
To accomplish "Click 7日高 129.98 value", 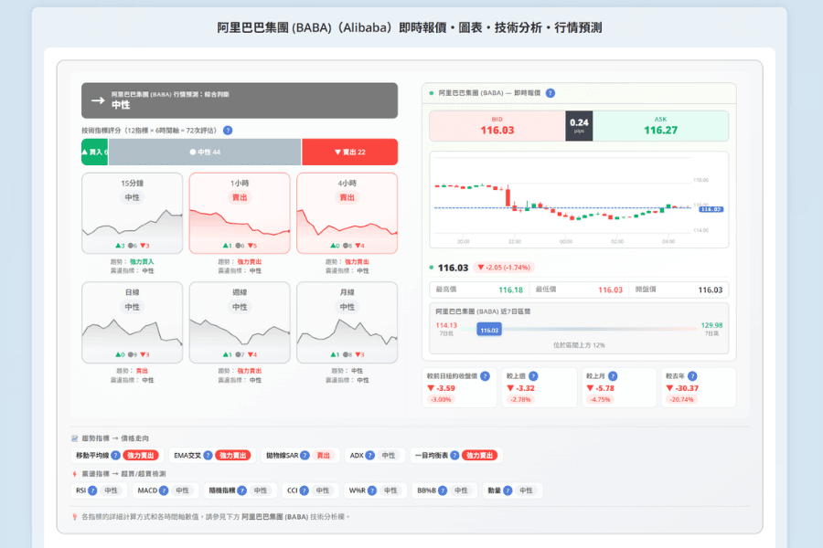I will click(711, 325).
